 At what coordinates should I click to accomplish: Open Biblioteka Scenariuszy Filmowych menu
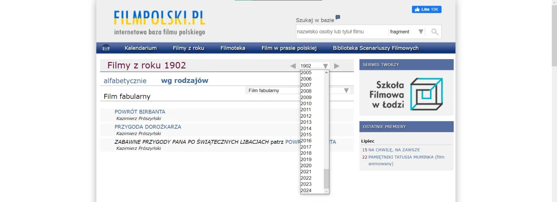(376, 48)
